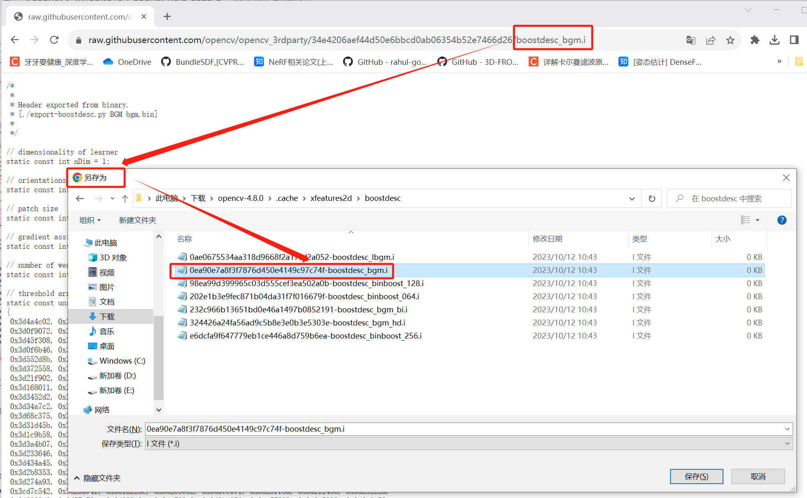Image resolution: width=807 pixels, height=498 pixels.
Task: Select 网络 in the navigation tree
Action: pyautogui.click(x=97, y=409)
